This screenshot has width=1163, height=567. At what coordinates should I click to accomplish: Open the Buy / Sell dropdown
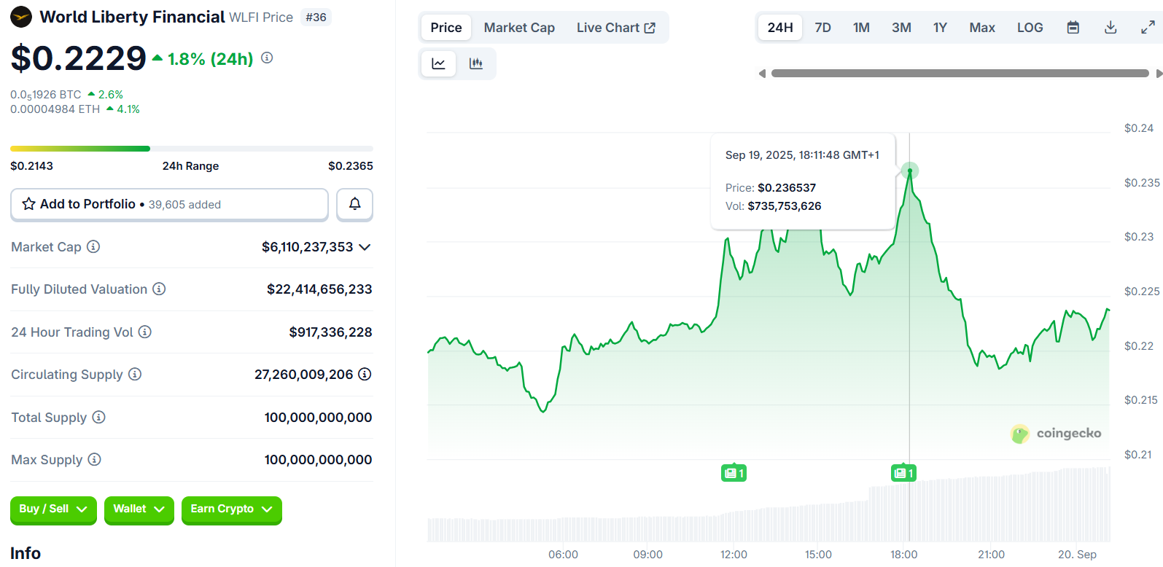[53, 509]
